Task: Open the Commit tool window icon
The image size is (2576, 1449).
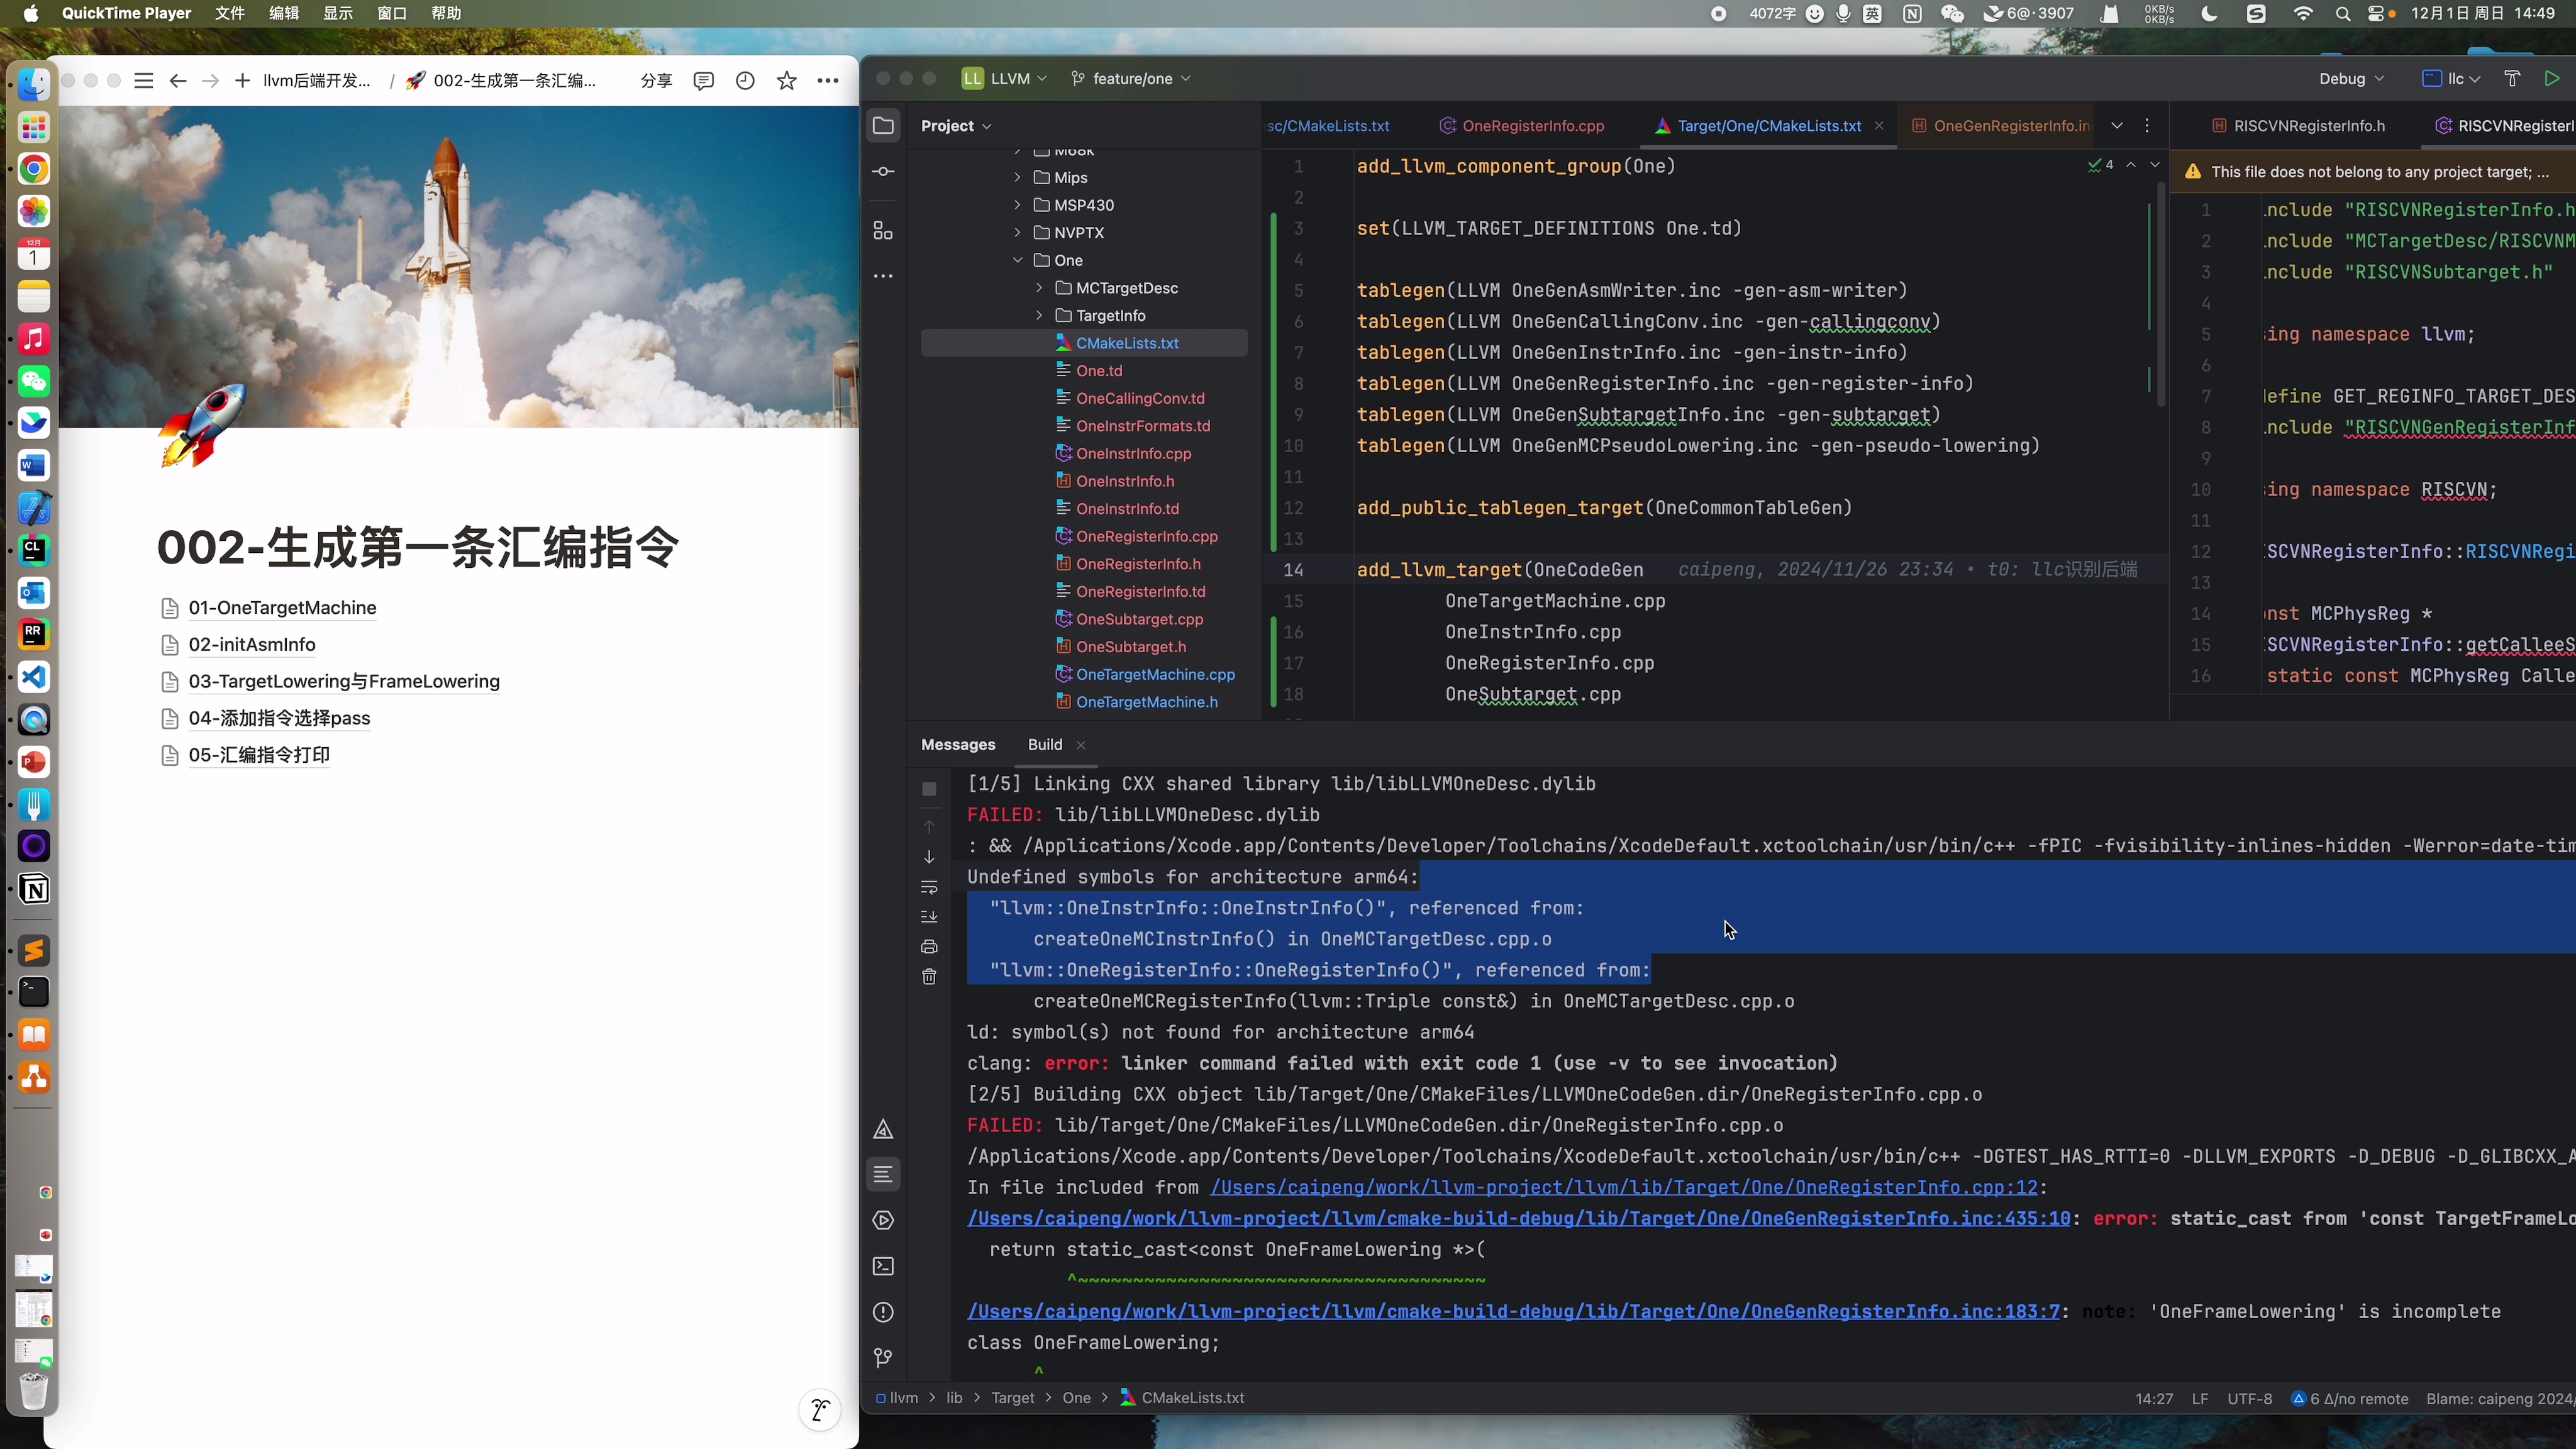Action: click(x=883, y=172)
